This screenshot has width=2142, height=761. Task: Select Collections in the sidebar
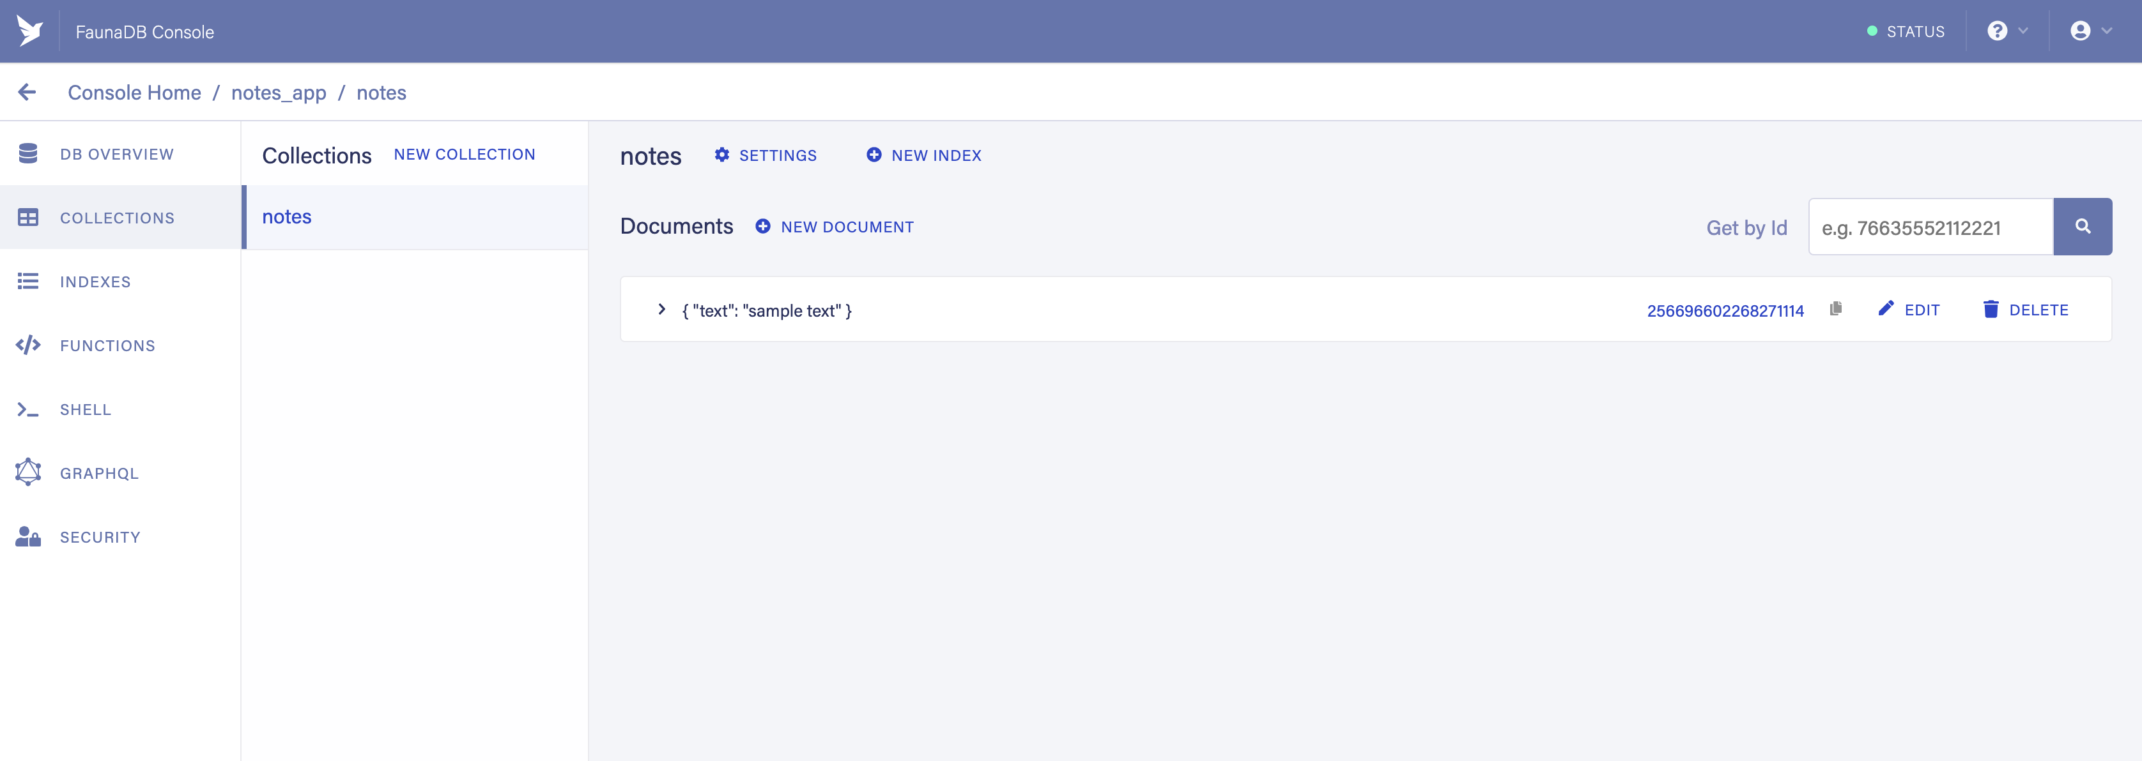pos(121,218)
